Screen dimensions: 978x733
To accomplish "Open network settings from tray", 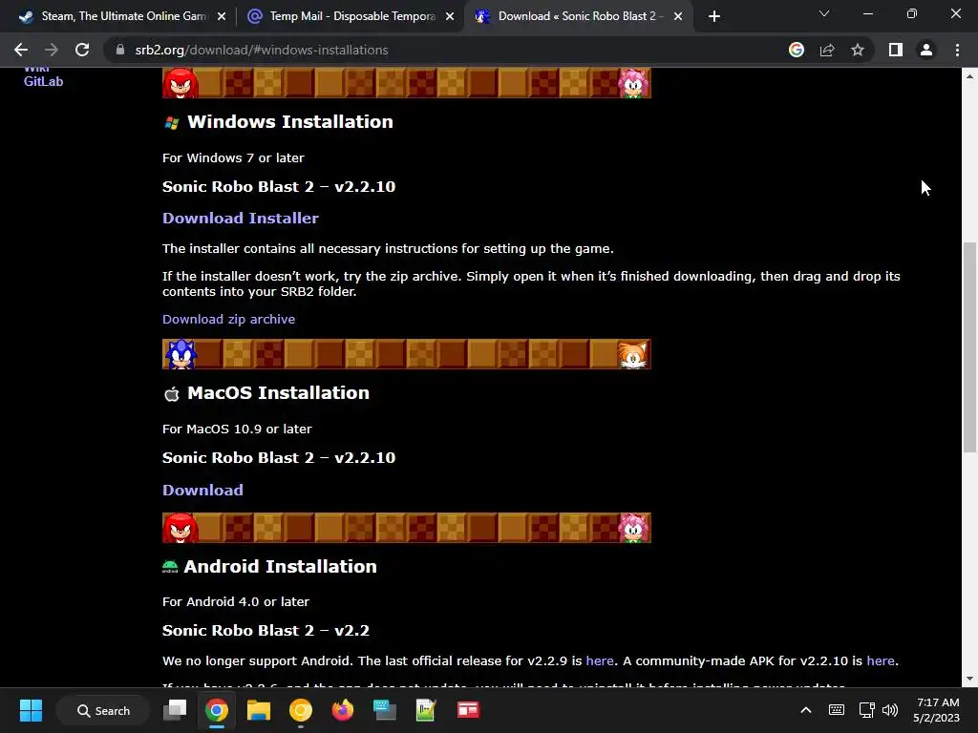I will coord(866,710).
